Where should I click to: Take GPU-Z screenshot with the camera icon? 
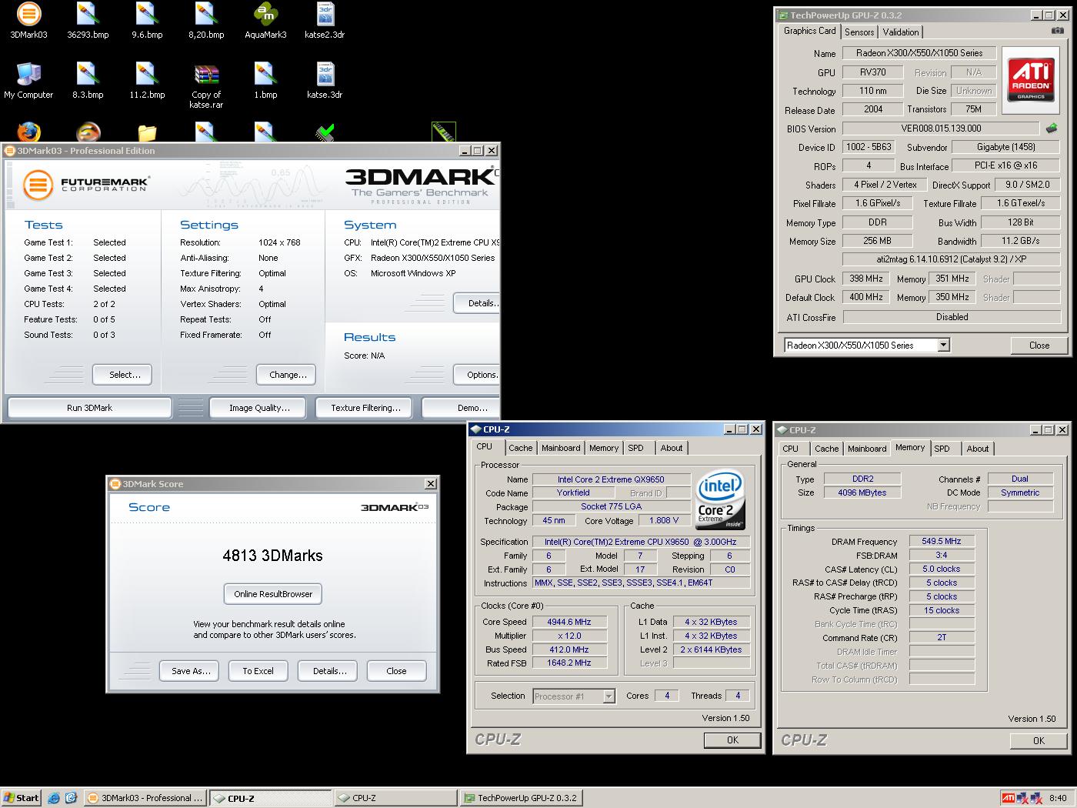[1059, 31]
